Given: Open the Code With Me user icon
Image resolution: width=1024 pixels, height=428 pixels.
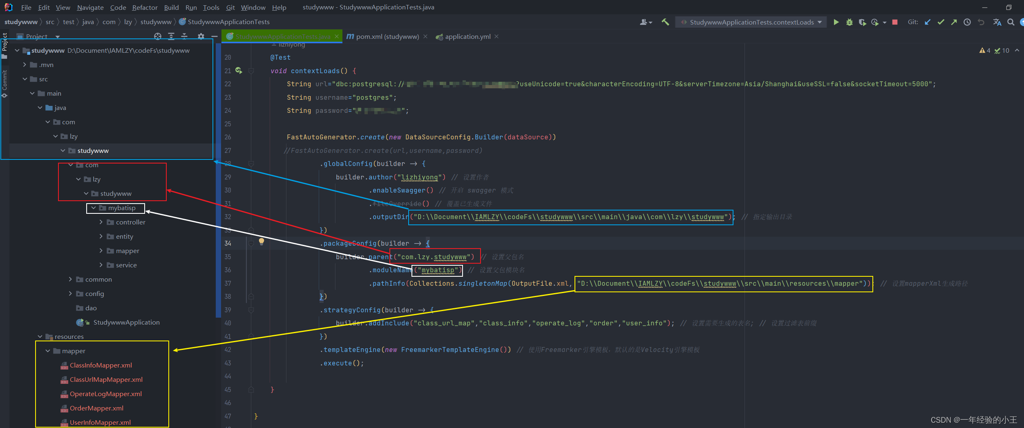Looking at the screenshot, I should click(646, 22).
